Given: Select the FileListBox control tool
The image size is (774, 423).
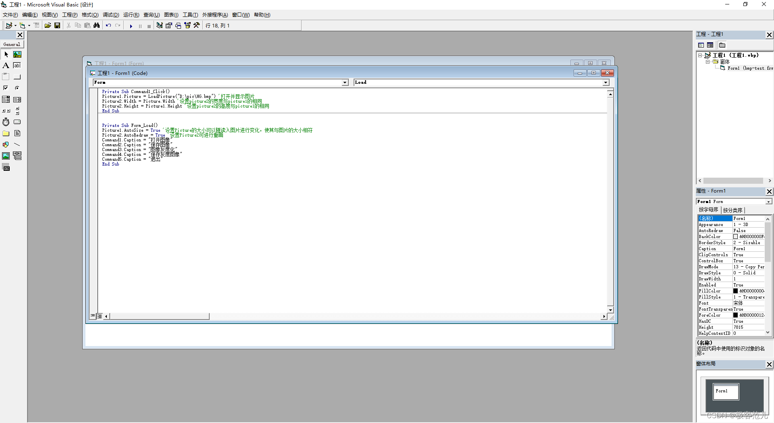Looking at the screenshot, I should coord(17,133).
